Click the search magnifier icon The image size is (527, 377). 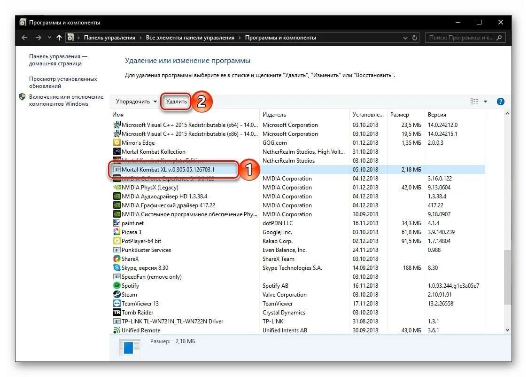[x=499, y=38]
